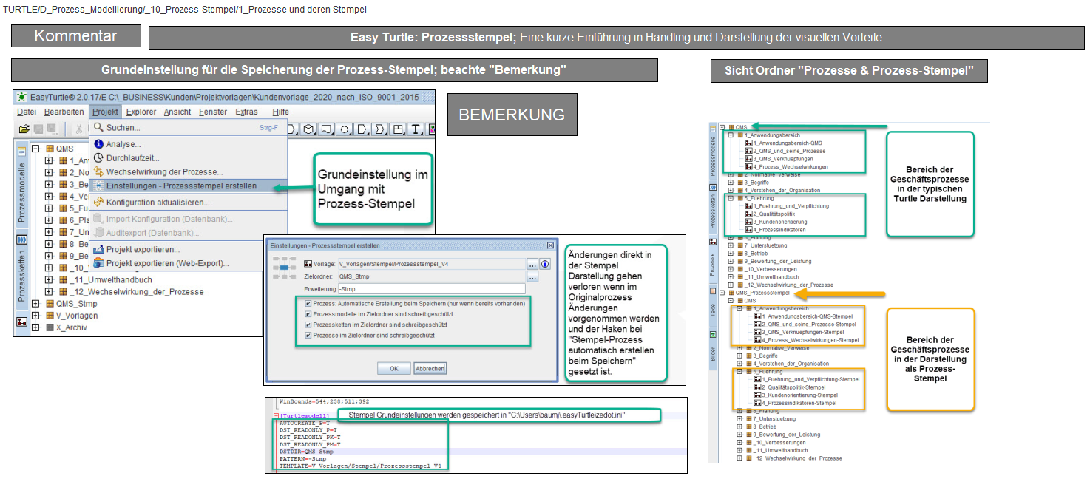Collapse the QMS_Prozessstempel node
Image resolution: width=1090 pixels, height=479 pixels.
722,293
